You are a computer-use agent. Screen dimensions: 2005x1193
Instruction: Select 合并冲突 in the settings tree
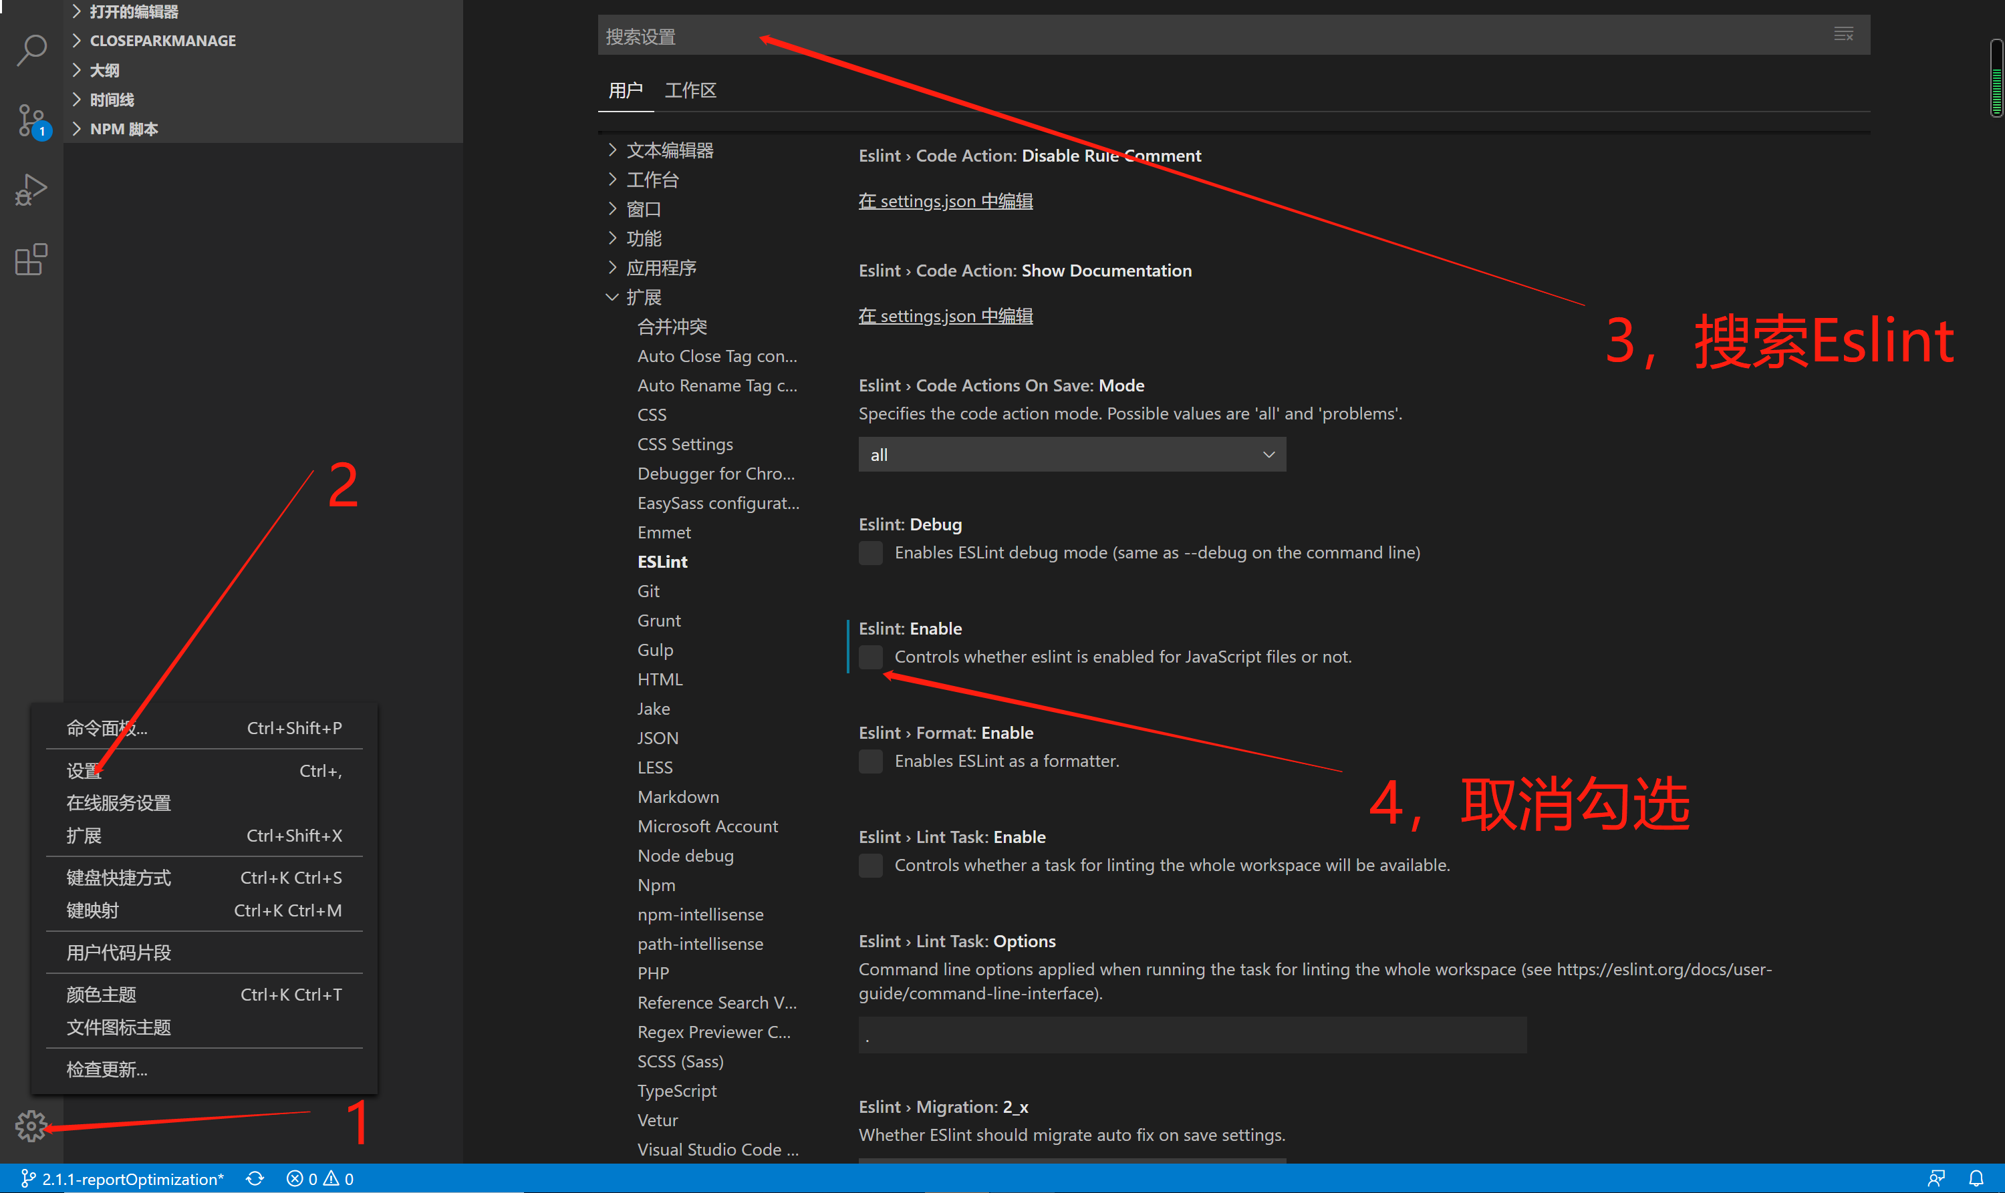click(x=672, y=327)
